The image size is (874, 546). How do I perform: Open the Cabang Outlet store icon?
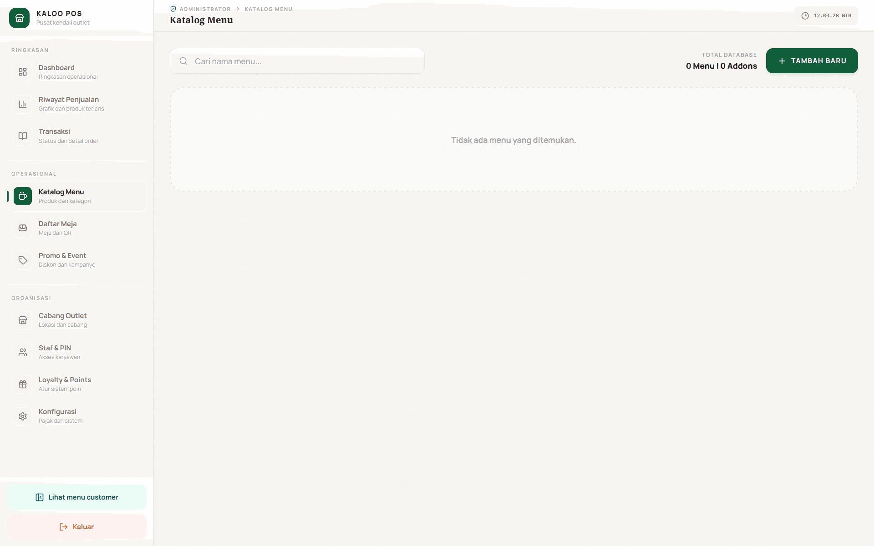click(x=23, y=320)
